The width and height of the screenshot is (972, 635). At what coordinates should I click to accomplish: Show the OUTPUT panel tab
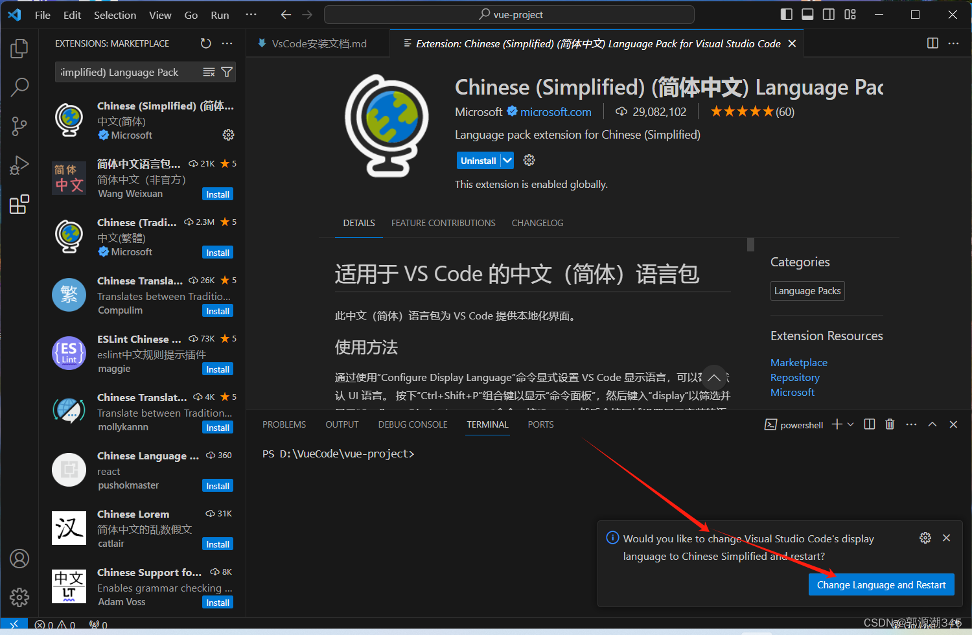click(x=341, y=424)
